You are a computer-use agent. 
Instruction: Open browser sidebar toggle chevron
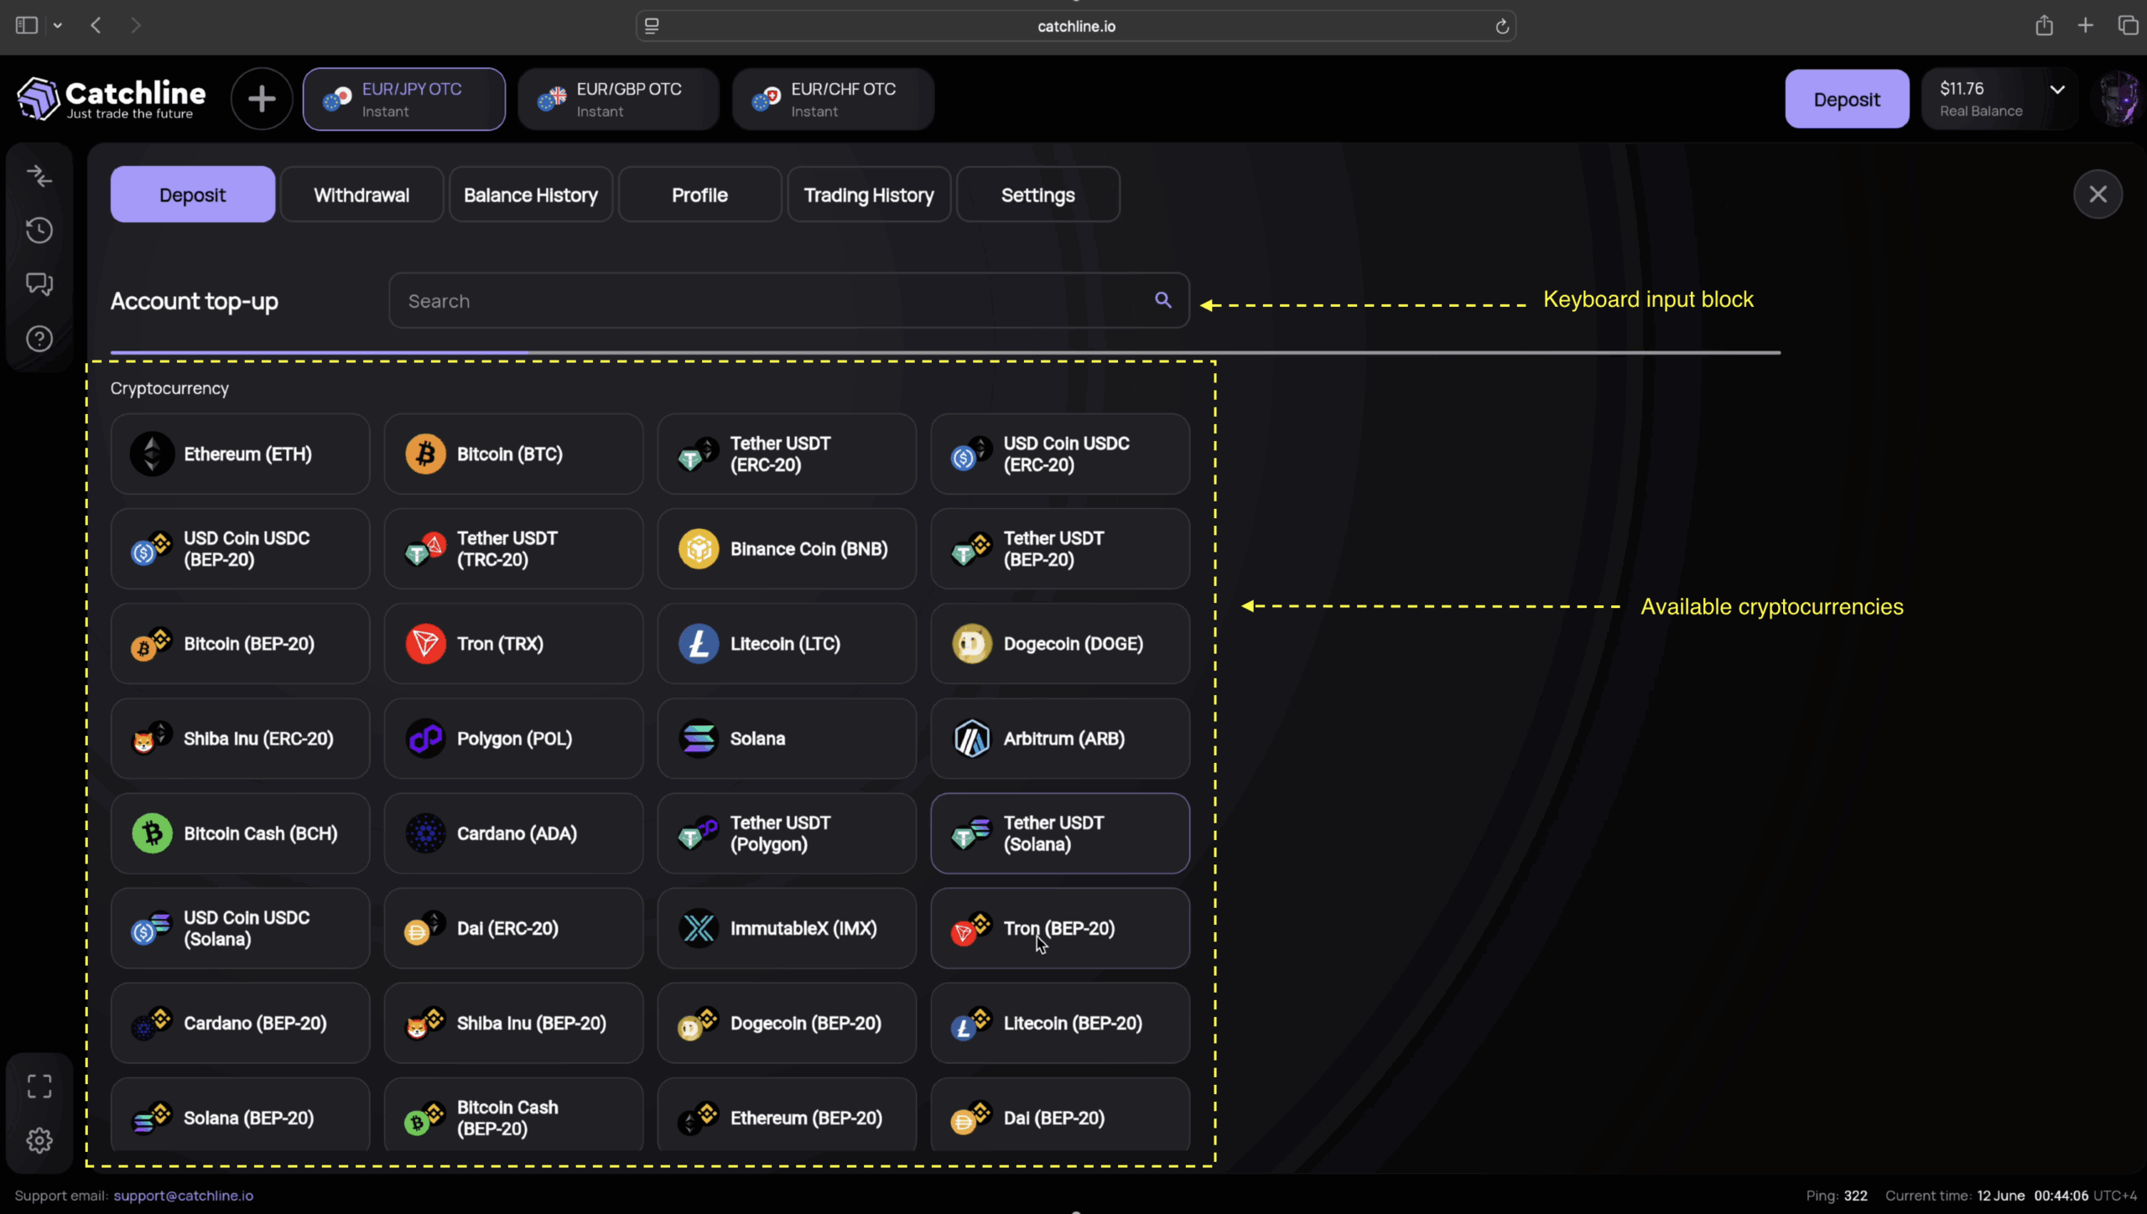(58, 26)
